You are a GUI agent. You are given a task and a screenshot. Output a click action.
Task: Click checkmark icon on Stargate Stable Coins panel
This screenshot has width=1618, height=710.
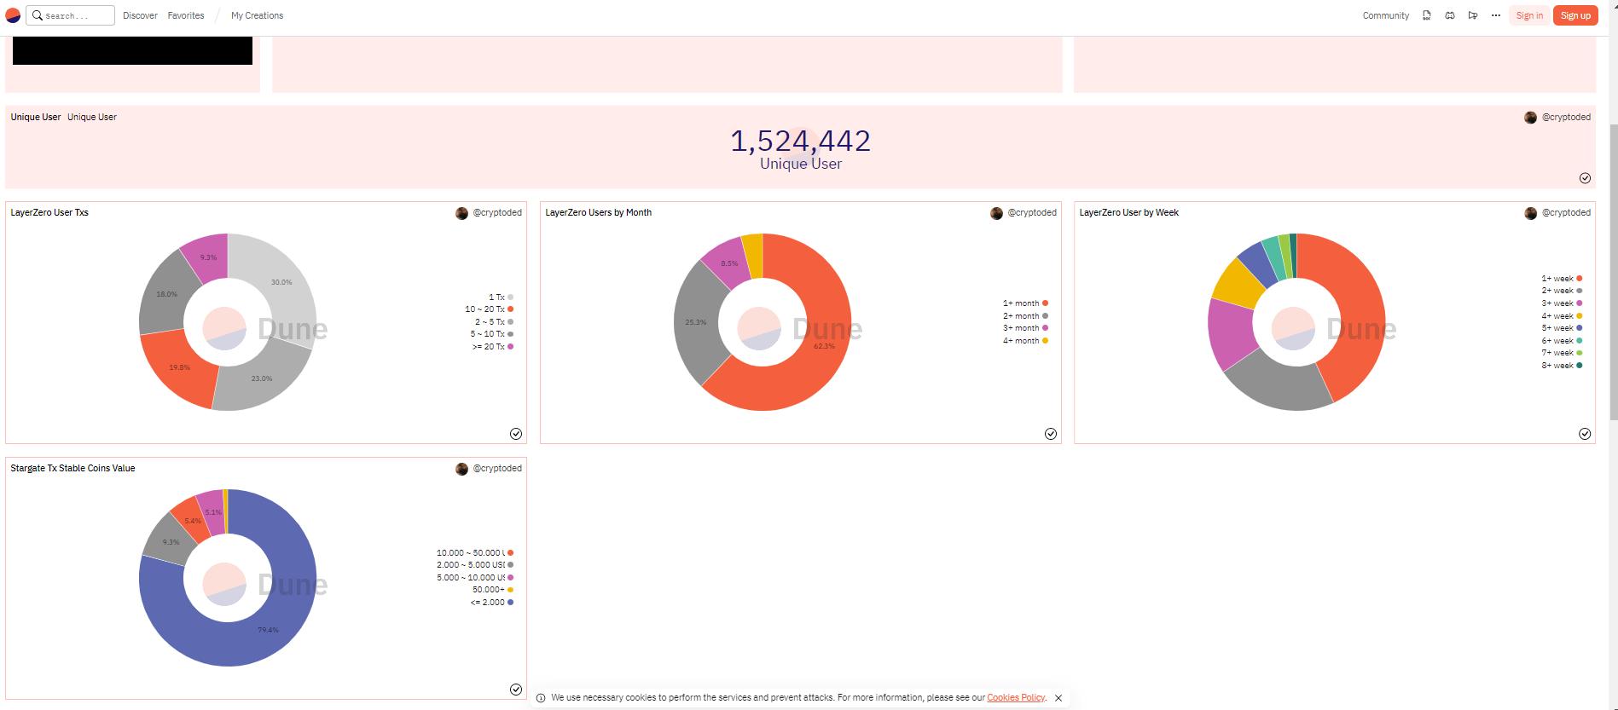(516, 690)
